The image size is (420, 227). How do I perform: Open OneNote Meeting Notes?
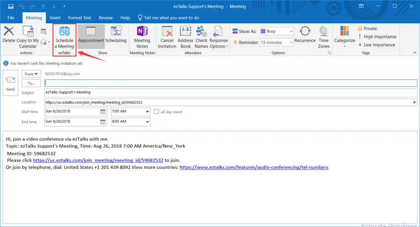(x=142, y=37)
